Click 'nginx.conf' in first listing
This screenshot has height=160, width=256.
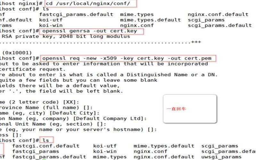pos(137,26)
